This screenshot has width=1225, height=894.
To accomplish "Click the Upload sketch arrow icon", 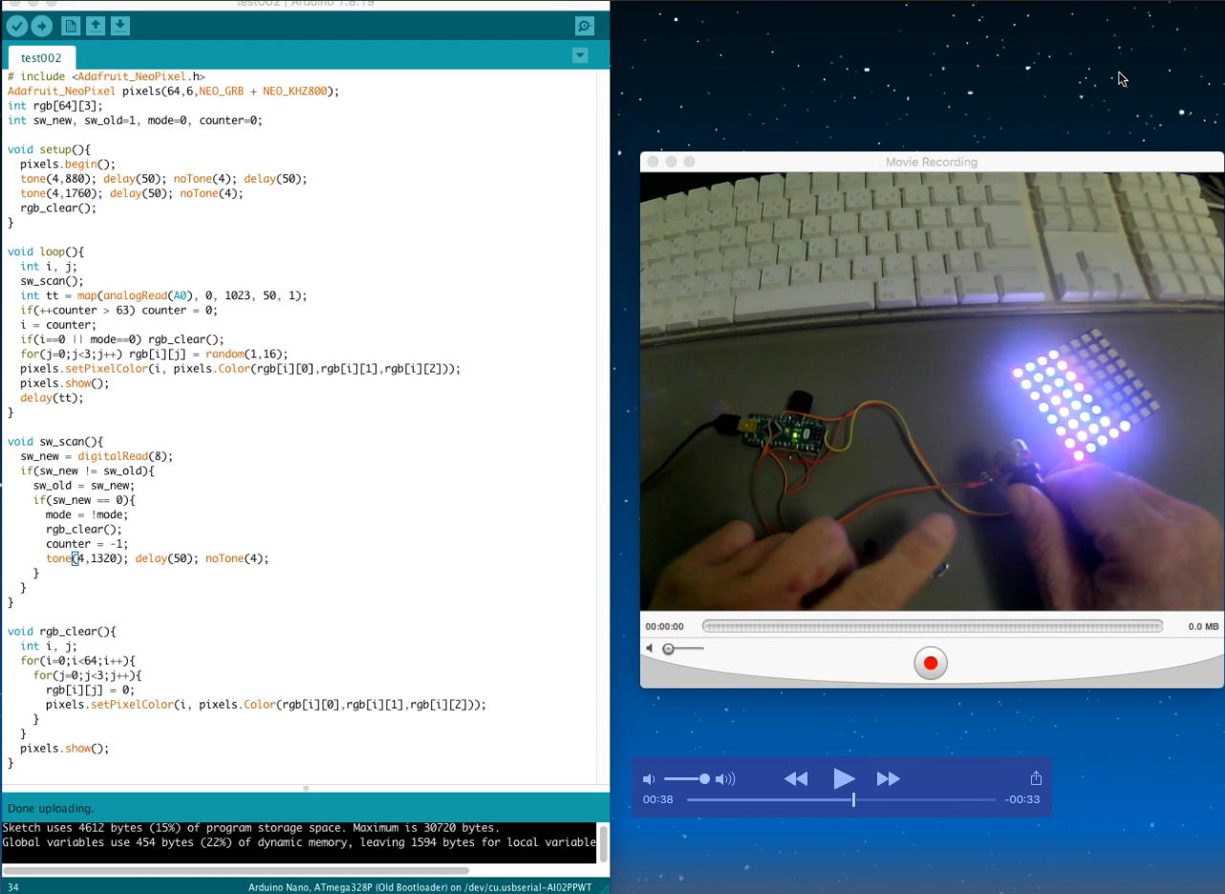I will click(x=42, y=27).
